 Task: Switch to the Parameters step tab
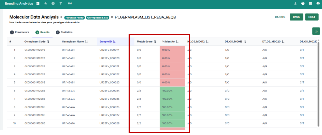[20, 32]
